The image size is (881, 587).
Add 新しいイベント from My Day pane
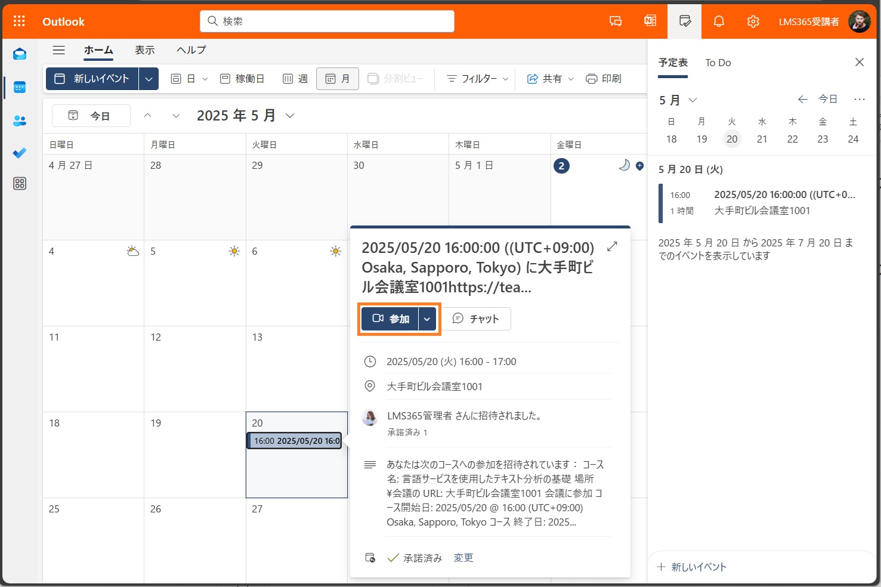[692, 567]
